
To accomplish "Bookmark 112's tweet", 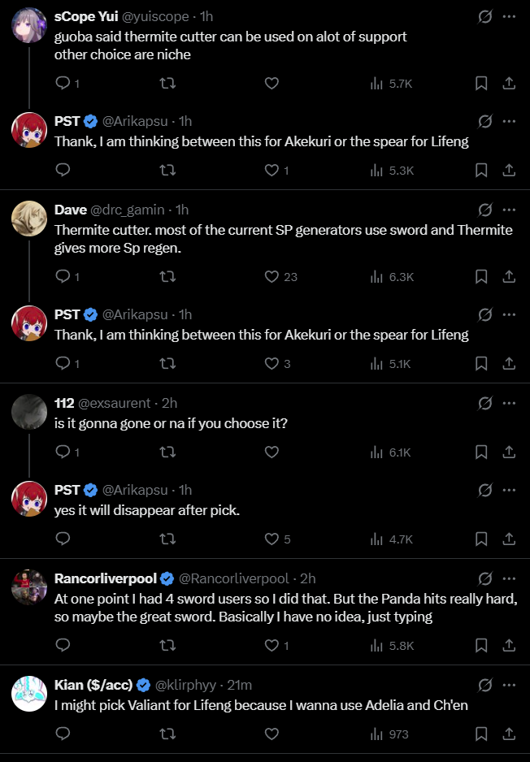I will [481, 452].
